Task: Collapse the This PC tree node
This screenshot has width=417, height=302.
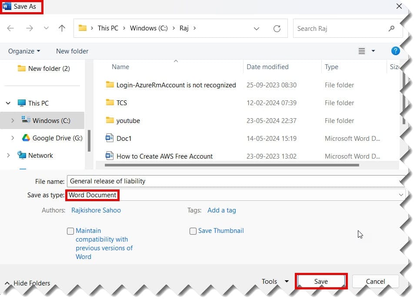Action: click(x=8, y=103)
